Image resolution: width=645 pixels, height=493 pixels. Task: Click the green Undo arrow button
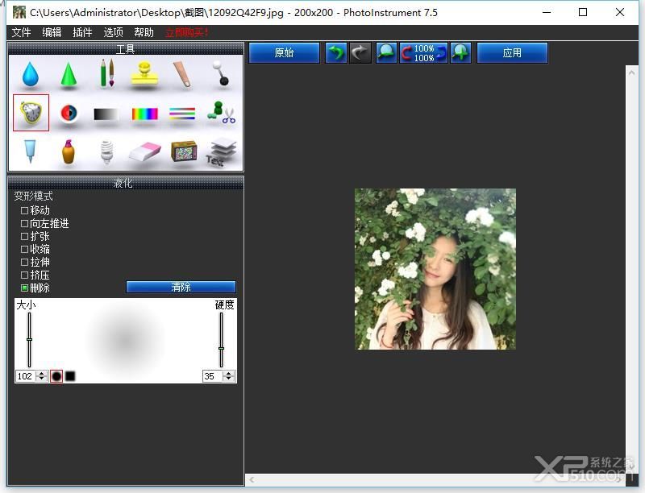[x=336, y=53]
